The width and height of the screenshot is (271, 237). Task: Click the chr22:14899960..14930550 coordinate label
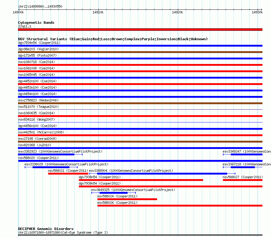40,7
